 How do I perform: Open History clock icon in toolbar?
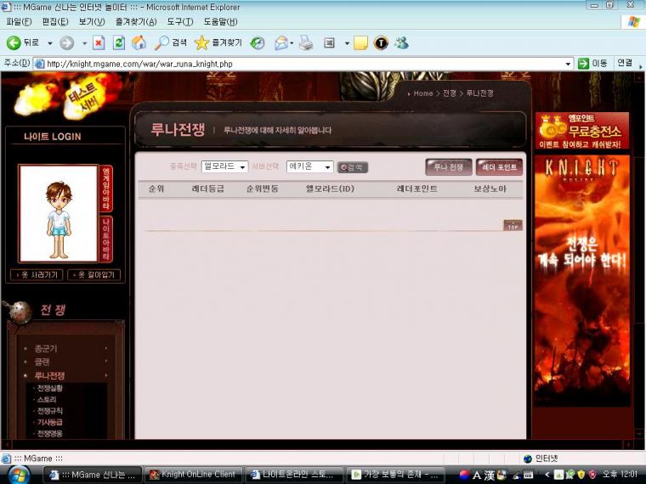258,42
